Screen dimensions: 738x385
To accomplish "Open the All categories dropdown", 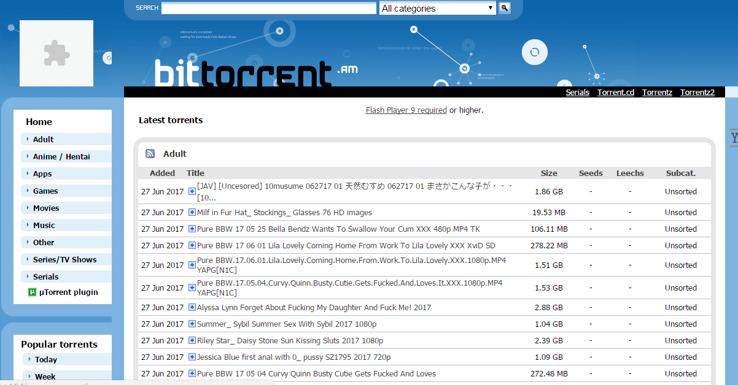I will [438, 8].
